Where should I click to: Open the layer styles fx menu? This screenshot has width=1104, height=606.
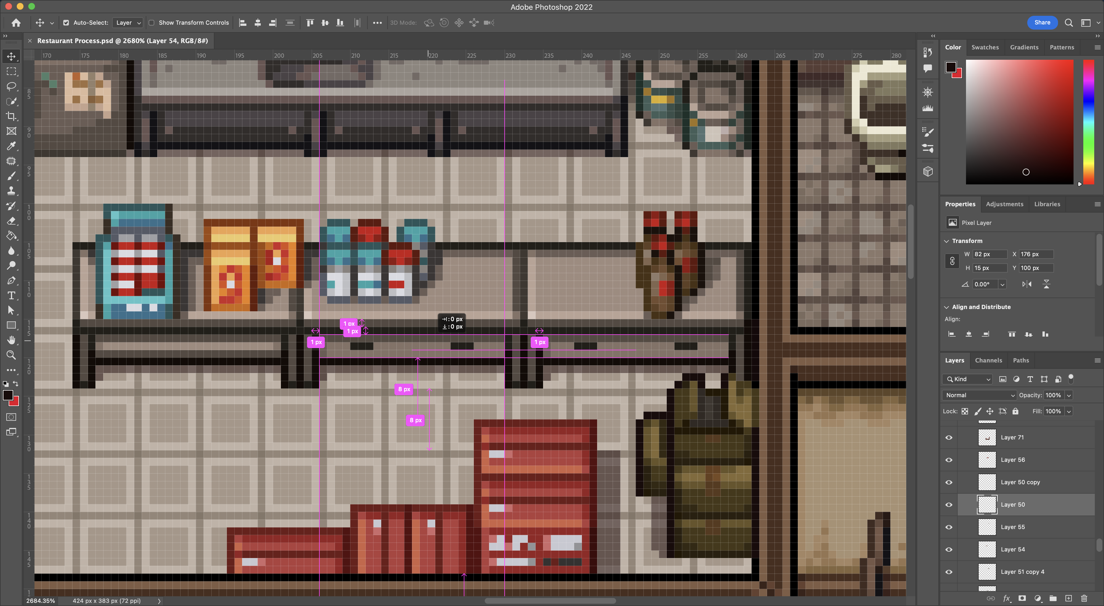[x=1007, y=598]
